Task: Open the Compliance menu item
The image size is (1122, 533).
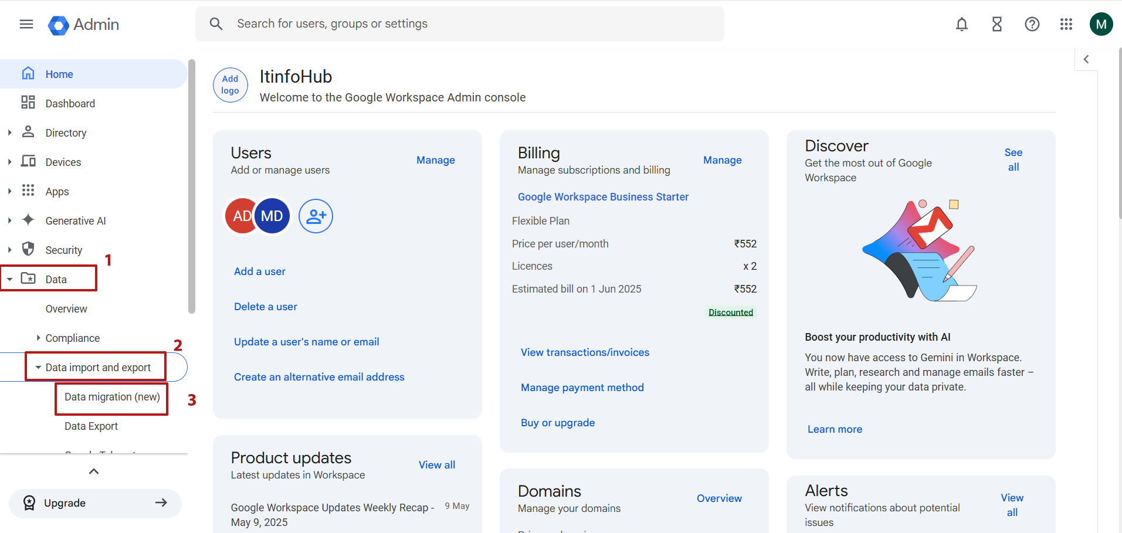Action: click(73, 338)
